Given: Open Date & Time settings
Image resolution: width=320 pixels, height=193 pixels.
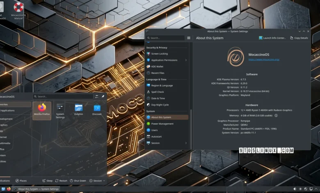Looking at the screenshot, I should click(x=167, y=98).
